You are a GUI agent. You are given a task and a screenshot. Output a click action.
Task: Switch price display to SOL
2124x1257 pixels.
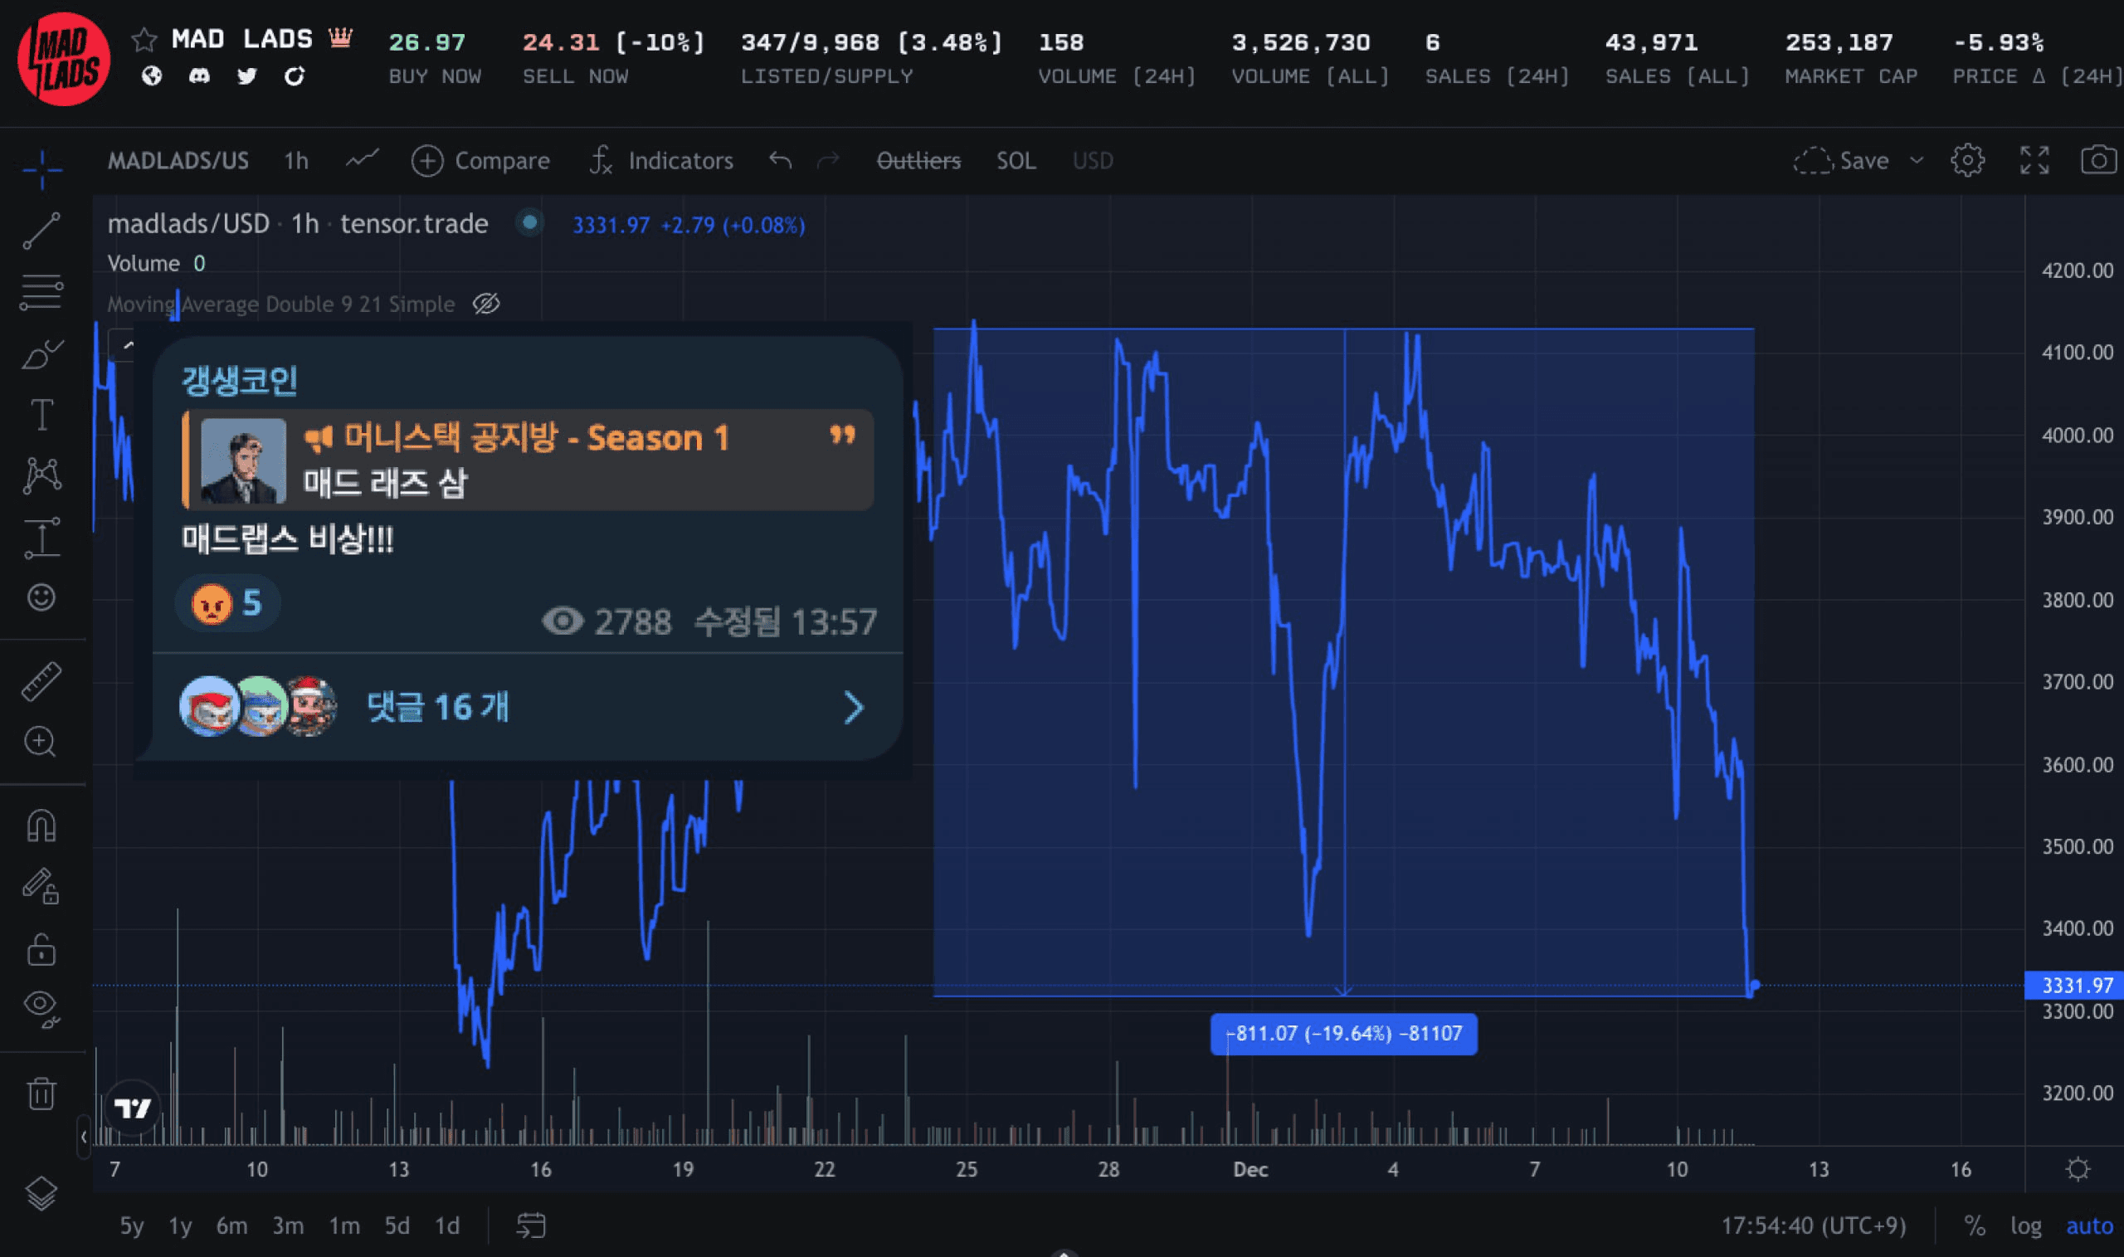(x=1016, y=161)
